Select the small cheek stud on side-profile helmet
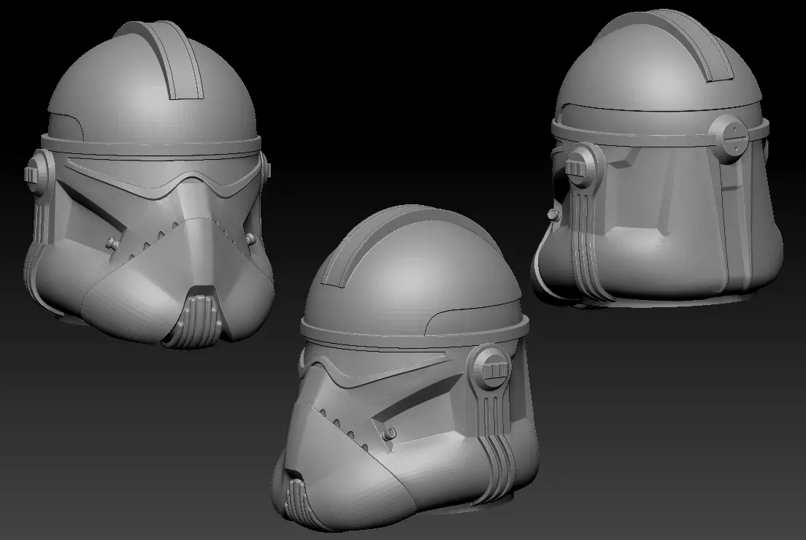This screenshot has width=806, height=540. coord(390,433)
